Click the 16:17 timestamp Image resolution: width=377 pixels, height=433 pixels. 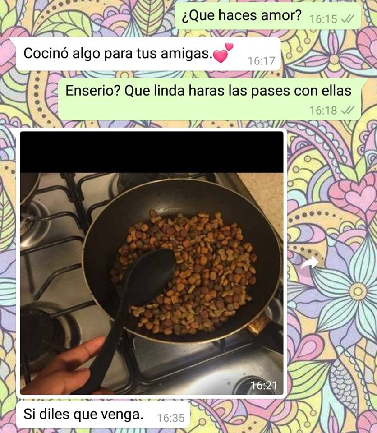click(261, 61)
